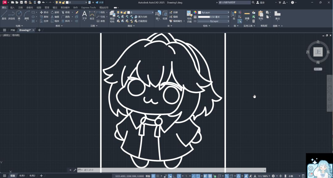Click Set Current (置为当前) layer button
This screenshot has height=178, width=333.
pos(141,17)
